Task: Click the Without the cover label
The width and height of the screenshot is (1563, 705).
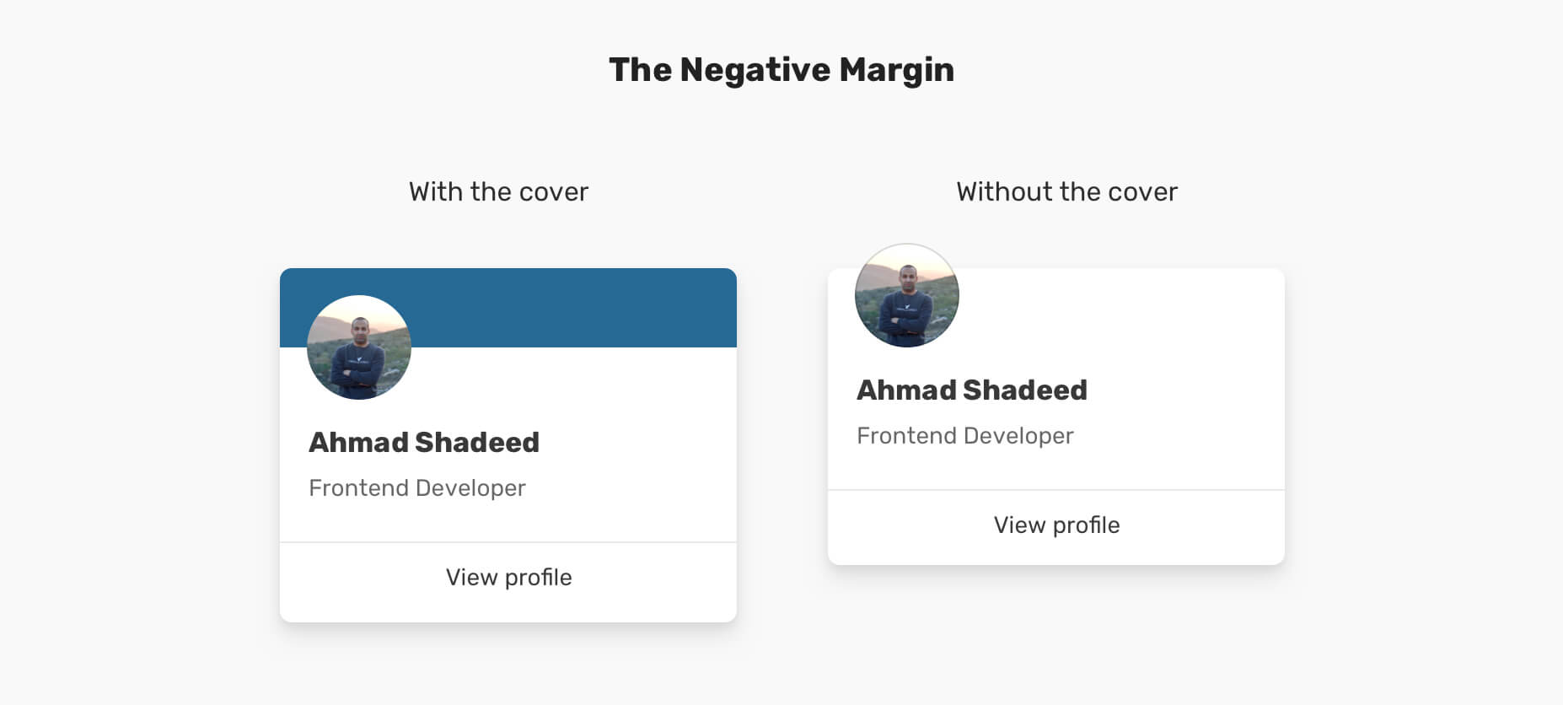Action: 1066,192
